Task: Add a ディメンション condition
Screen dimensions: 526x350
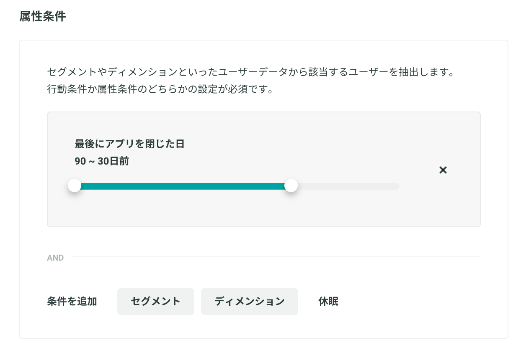Action: [x=250, y=302]
